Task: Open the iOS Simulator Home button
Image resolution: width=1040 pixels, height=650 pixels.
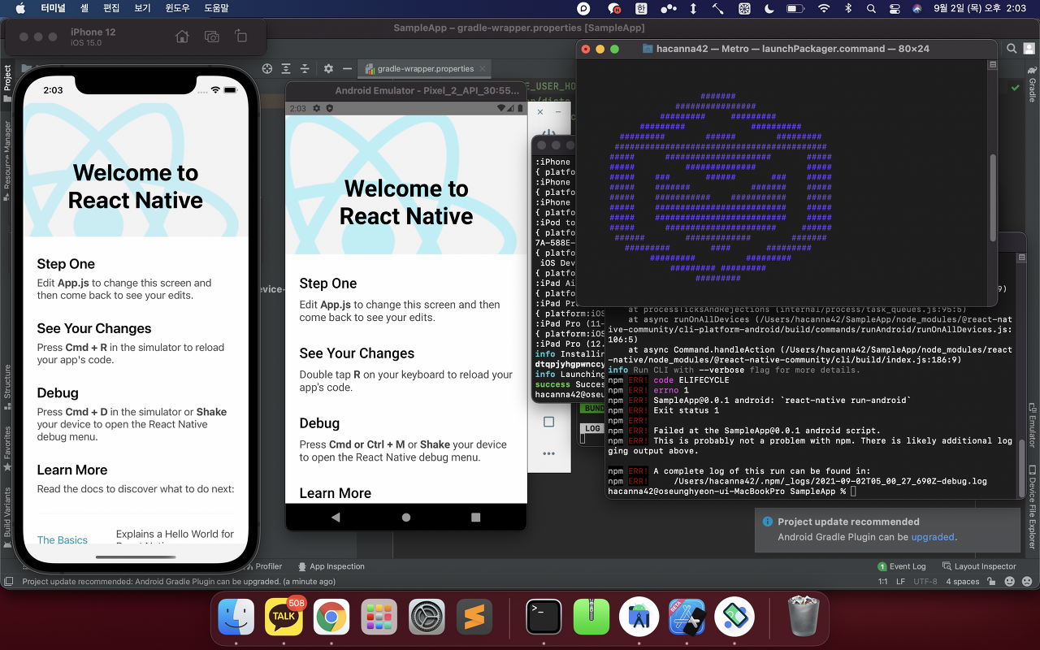Action: (x=182, y=37)
